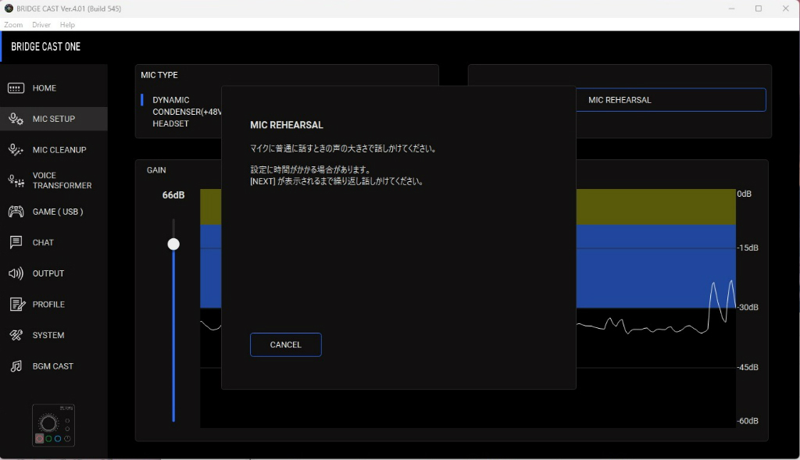Click the MIC TYPE section heading

pyautogui.click(x=159, y=75)
